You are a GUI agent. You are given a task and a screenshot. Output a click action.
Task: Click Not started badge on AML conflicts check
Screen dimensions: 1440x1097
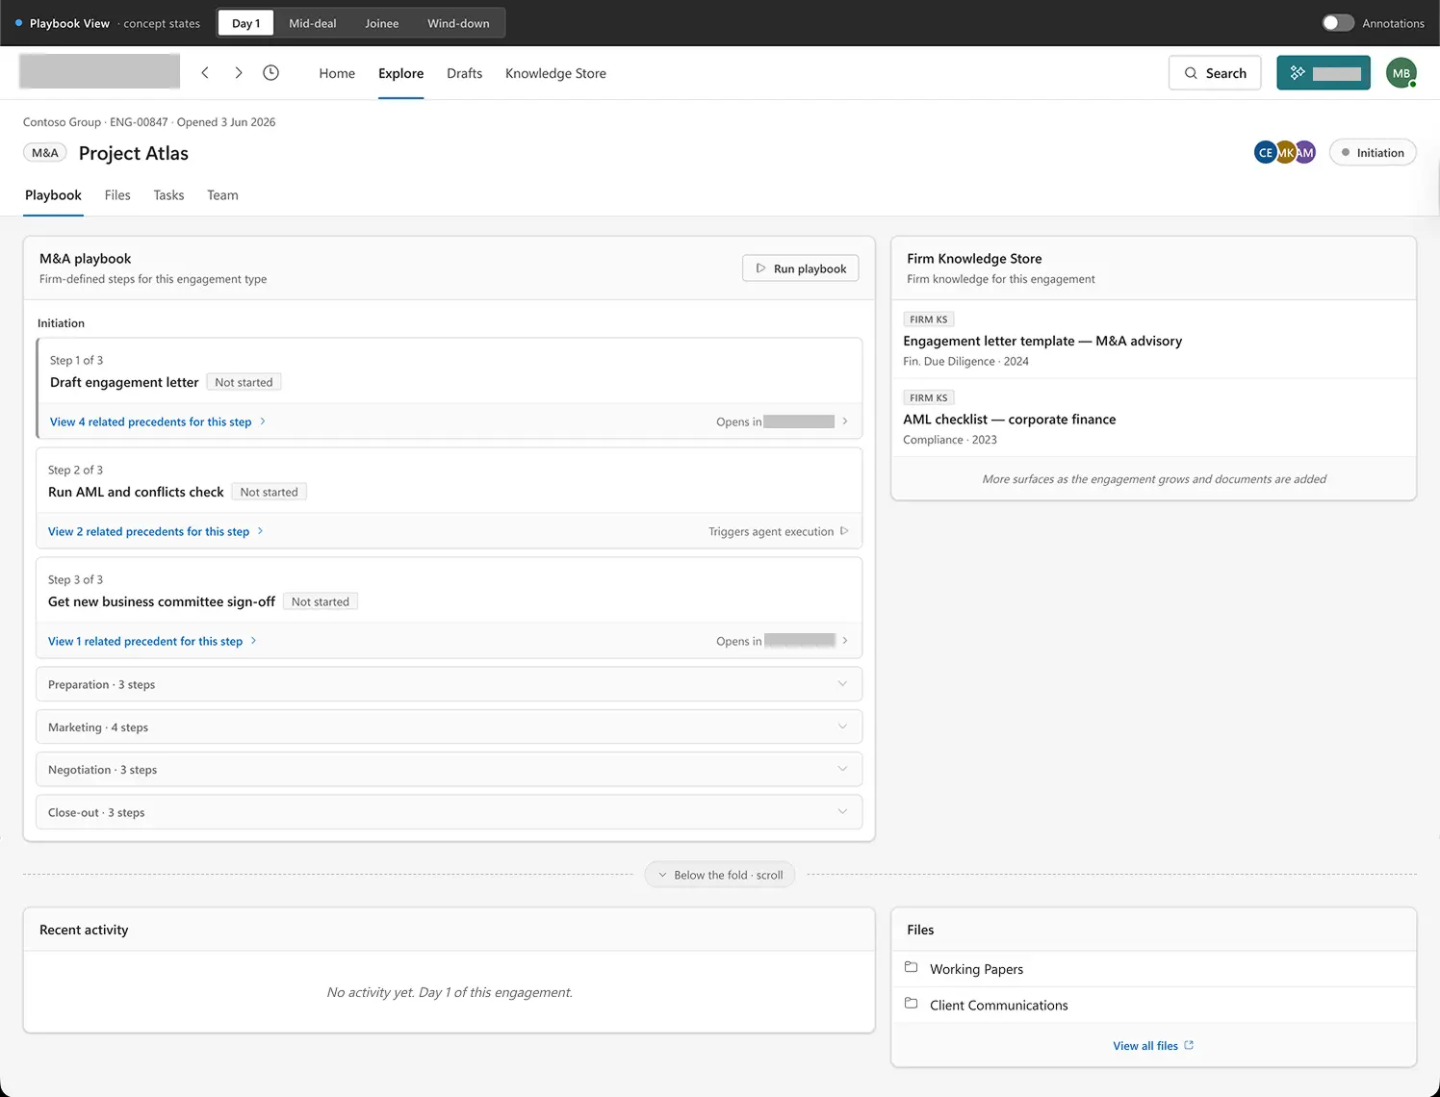(270, 492)
